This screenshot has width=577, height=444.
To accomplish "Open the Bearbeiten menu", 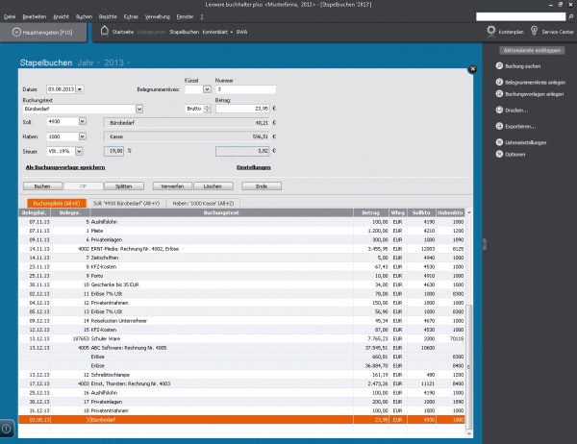I will [x=35, y=16].
